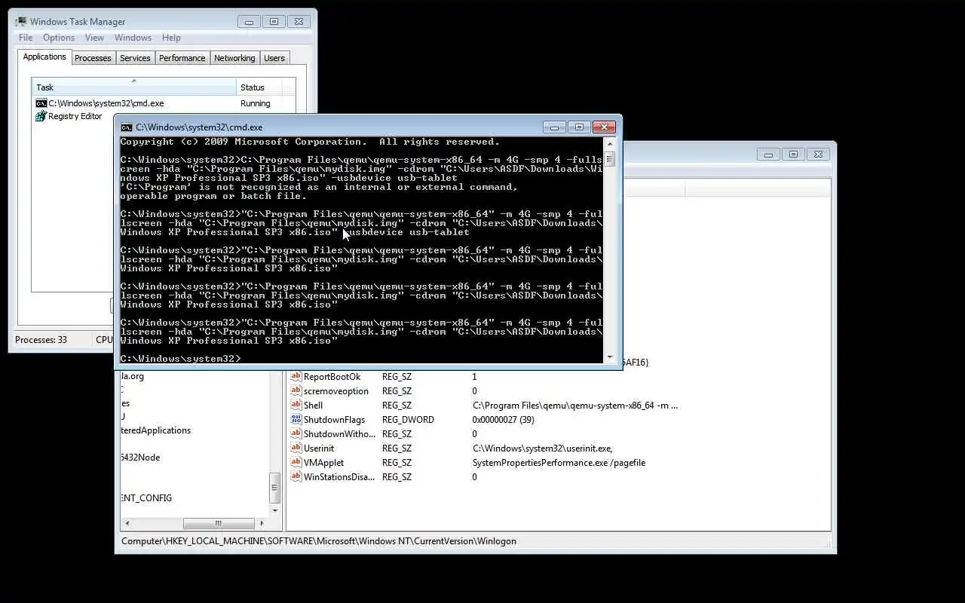
Task: Close the Task Manager window
Action: coord(299,21)
